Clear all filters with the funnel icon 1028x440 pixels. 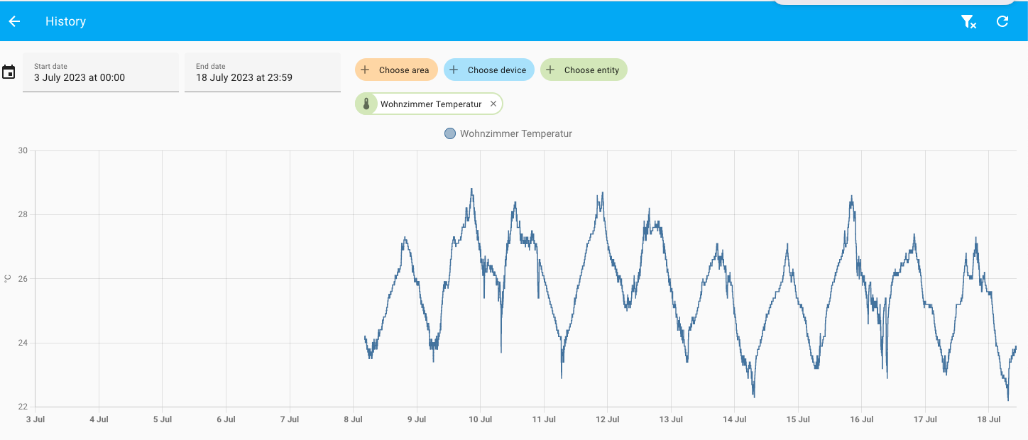pos(968,21)
